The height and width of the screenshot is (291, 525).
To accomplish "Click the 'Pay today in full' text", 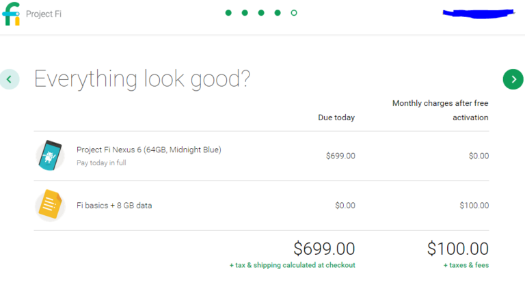I will pos(101,163).
